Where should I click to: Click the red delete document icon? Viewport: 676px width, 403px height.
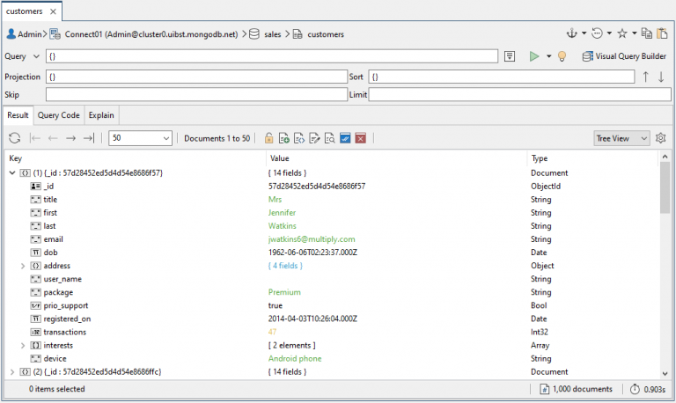[x=361, y=138]
